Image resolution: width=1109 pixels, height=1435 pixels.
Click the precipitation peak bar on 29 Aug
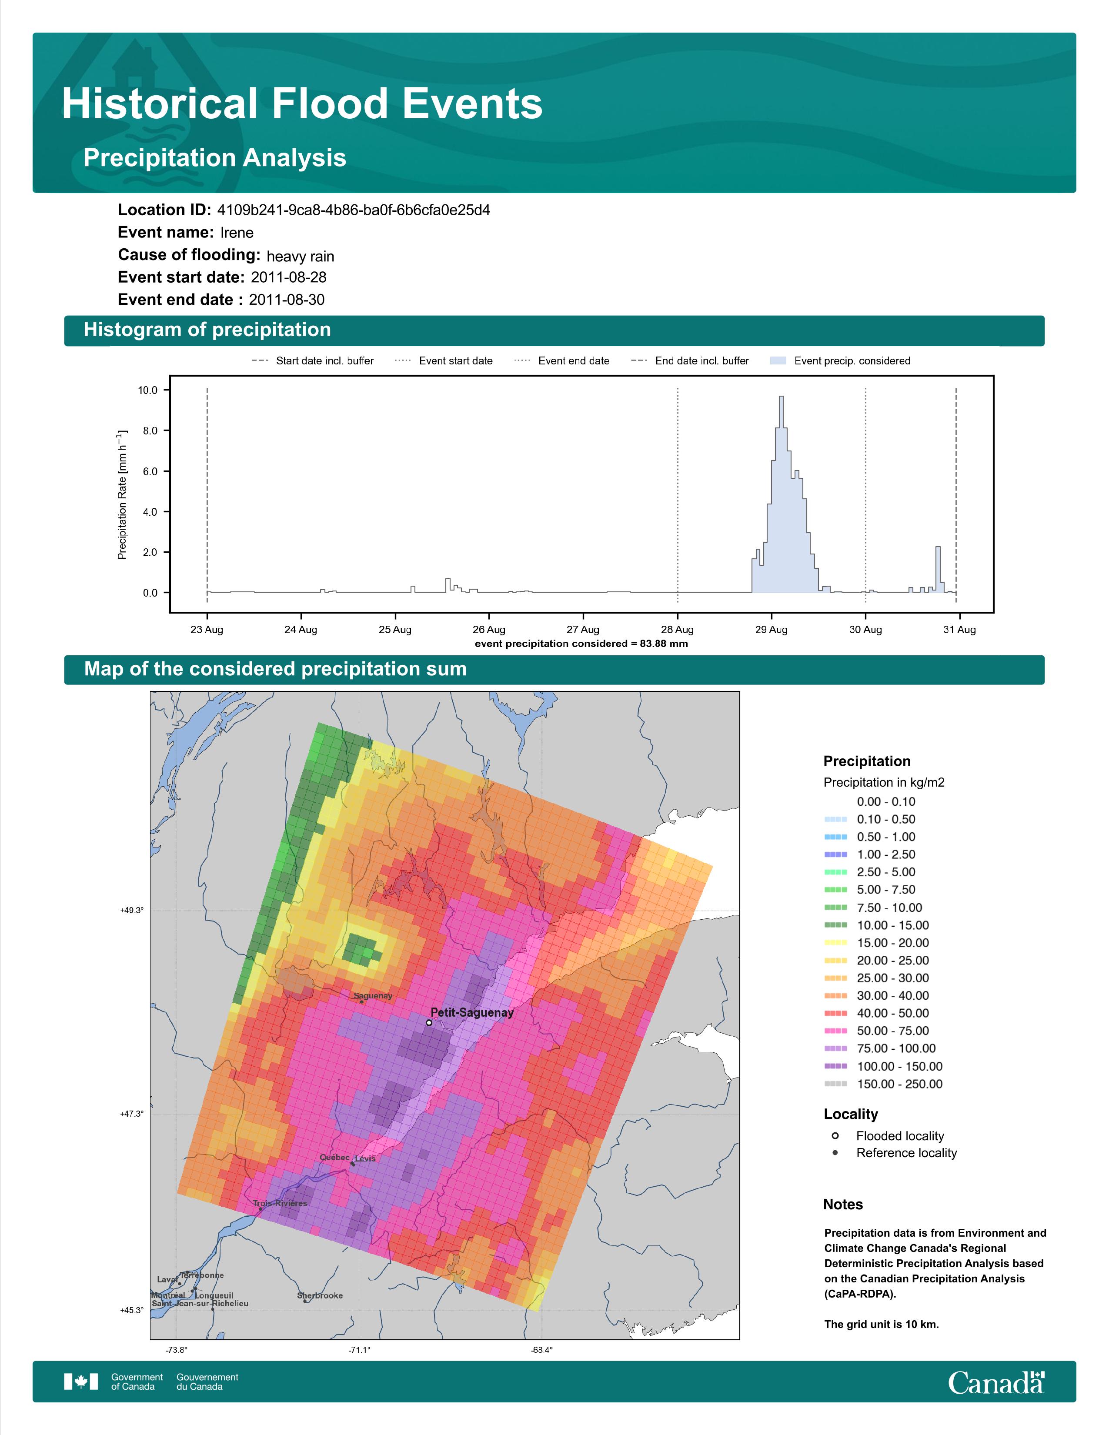point(781,494)
